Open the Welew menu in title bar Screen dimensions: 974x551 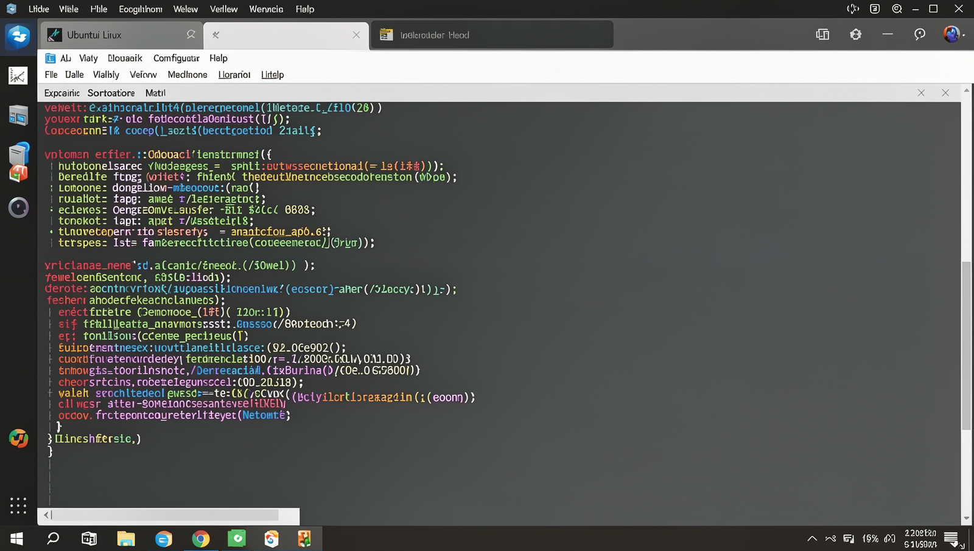tap(186, 9)
